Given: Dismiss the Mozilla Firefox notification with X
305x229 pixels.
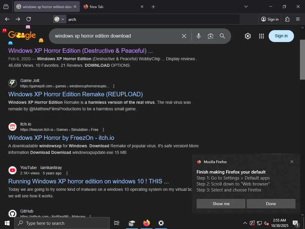Looking at the screenshot, I should click(x=292, y=162).
